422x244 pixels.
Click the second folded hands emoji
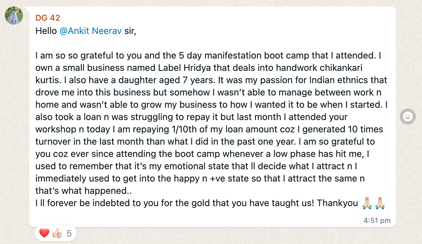click(x=380, y=203)
